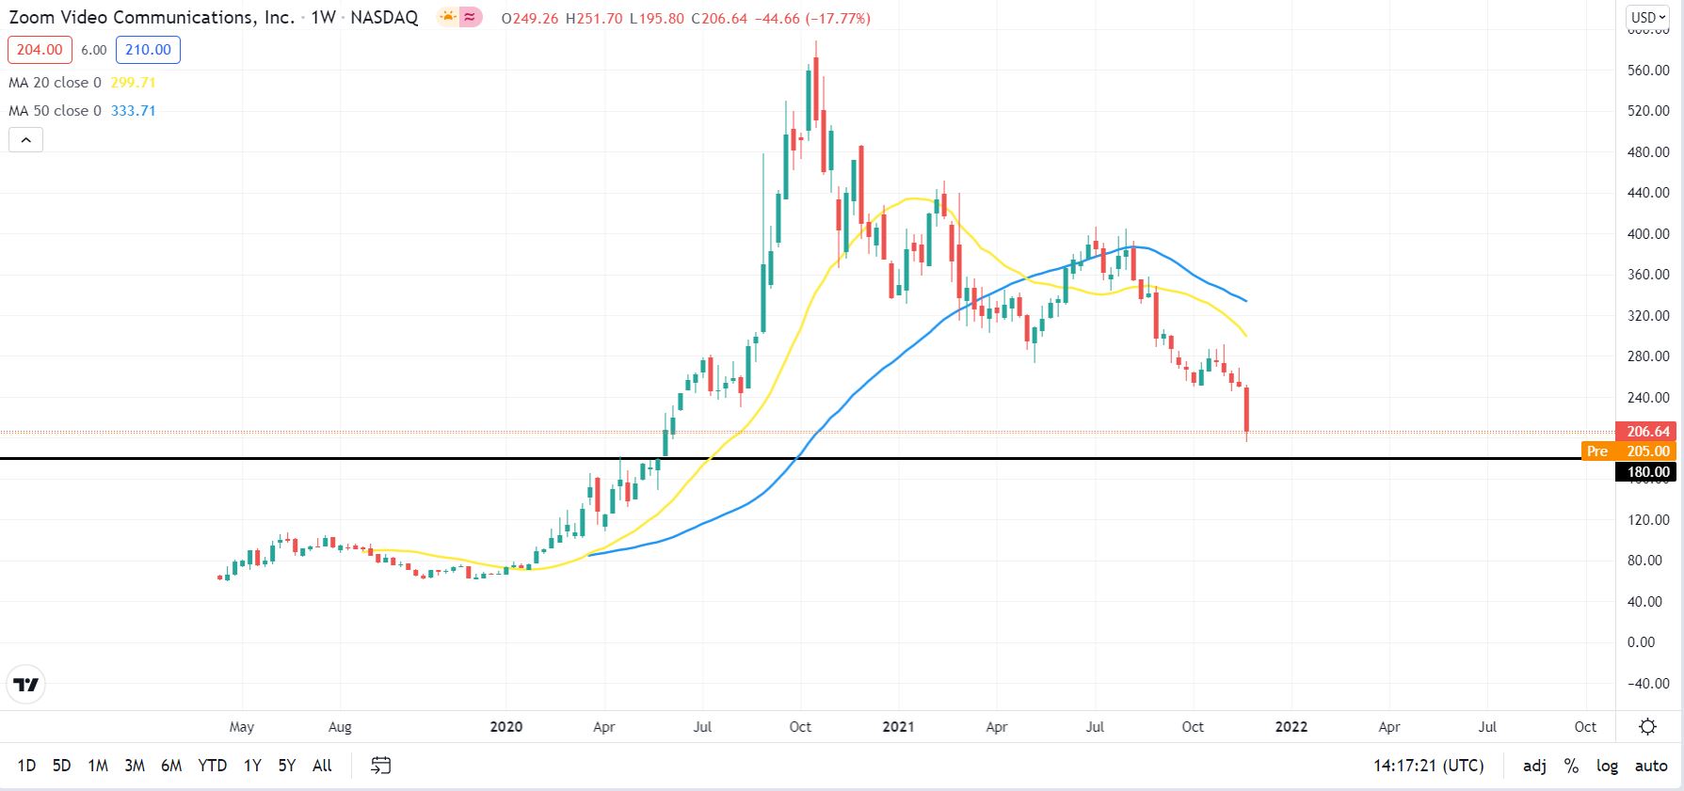
Task: Click the black 180.00 horizontal line price label
Action: [1645, 472]
